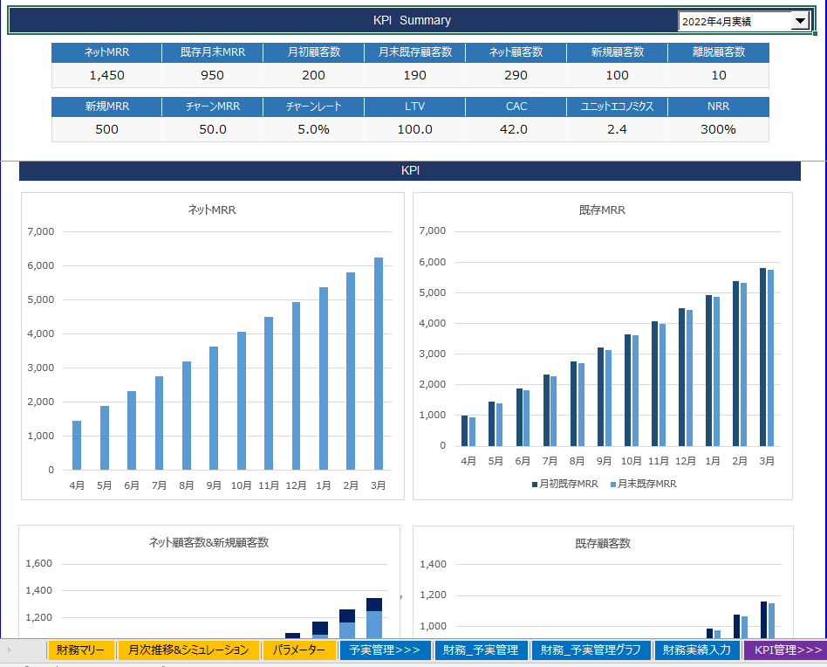This screenshot has width=827, height=667.
Task: Select the NRR value 300%
Action: 718,129
